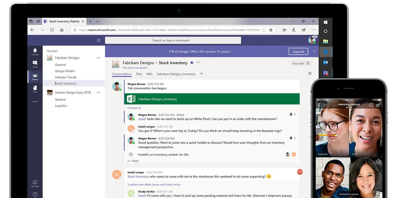
Task: Open Interior Design Expo 2018 more options
Action: 99,93
